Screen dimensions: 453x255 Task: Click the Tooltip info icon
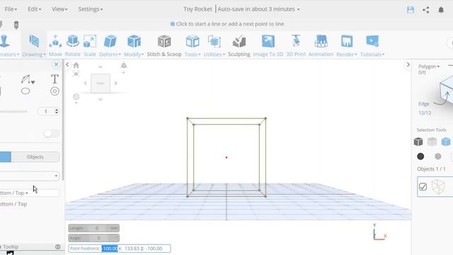(58, 246)
